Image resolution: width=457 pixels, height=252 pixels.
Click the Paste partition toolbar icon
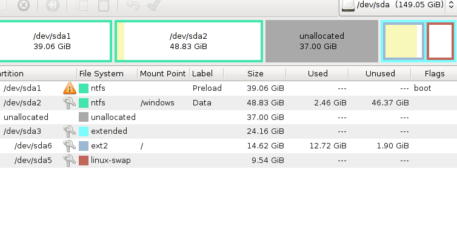coord(104,5)
